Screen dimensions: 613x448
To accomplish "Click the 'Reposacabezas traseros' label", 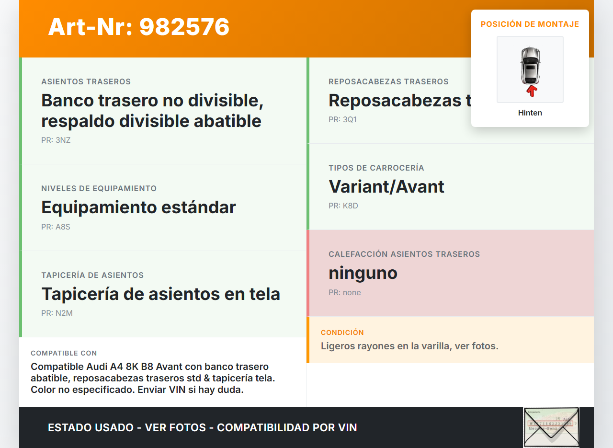I will click(x=388, y=82).
